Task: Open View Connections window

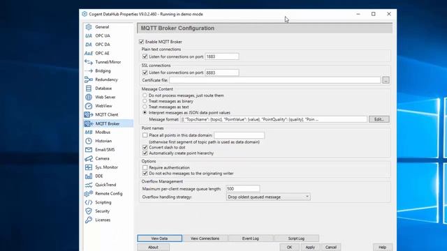Action: point(205,238)
